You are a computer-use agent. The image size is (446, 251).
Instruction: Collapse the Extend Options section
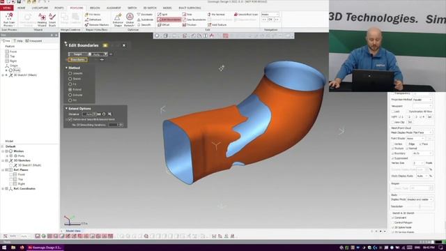67,109
